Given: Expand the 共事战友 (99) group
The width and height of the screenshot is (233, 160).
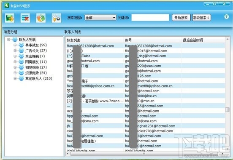Looking at the screenshot, I should coord(15,45).
